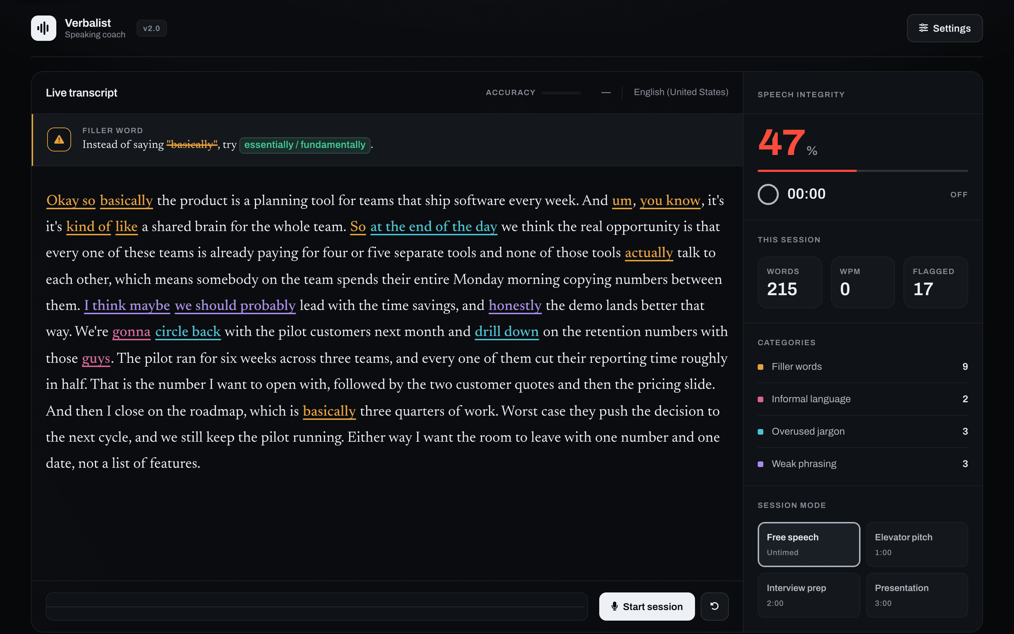Click the teal Overused jargon category dot
1014x634 pixels.
tap(760, 431)
